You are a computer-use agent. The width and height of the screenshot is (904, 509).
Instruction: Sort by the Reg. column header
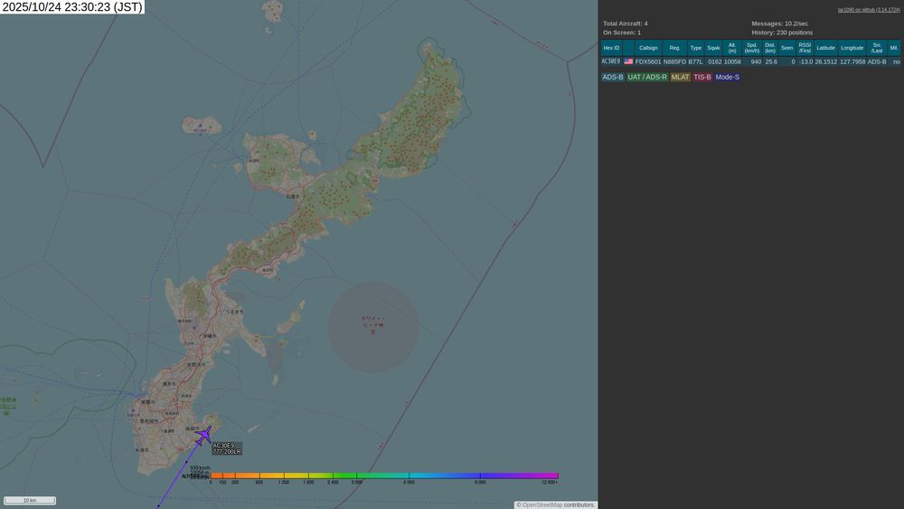674,48
